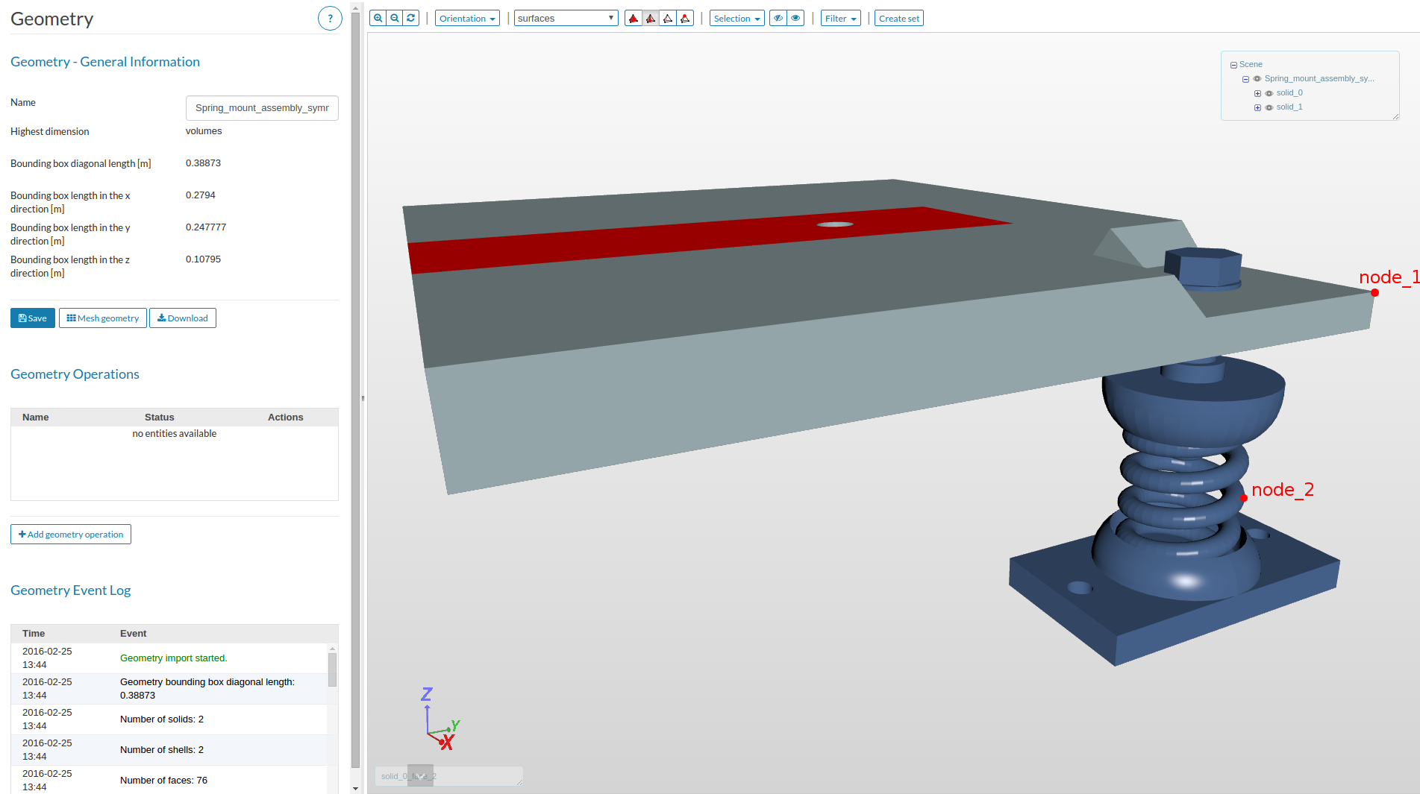
Task: Click the show-all eye icon in toolbar
Action: 795,17
